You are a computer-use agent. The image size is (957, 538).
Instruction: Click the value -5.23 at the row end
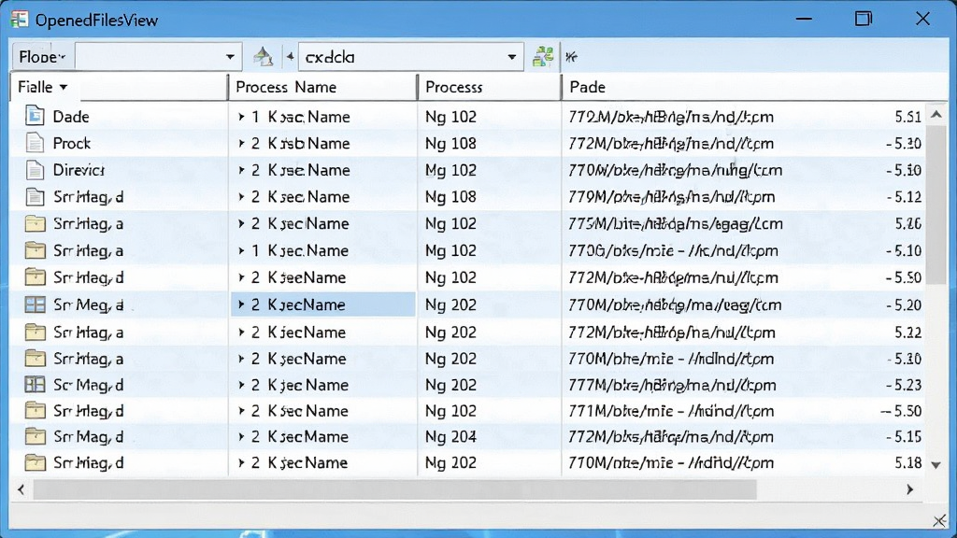[x=904, y=385]
